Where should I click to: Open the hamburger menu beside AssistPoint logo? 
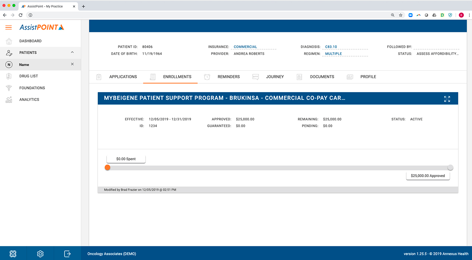coord(8,27)
